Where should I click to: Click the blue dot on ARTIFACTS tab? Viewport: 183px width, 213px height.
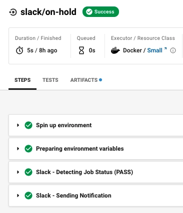coord(100,80)
